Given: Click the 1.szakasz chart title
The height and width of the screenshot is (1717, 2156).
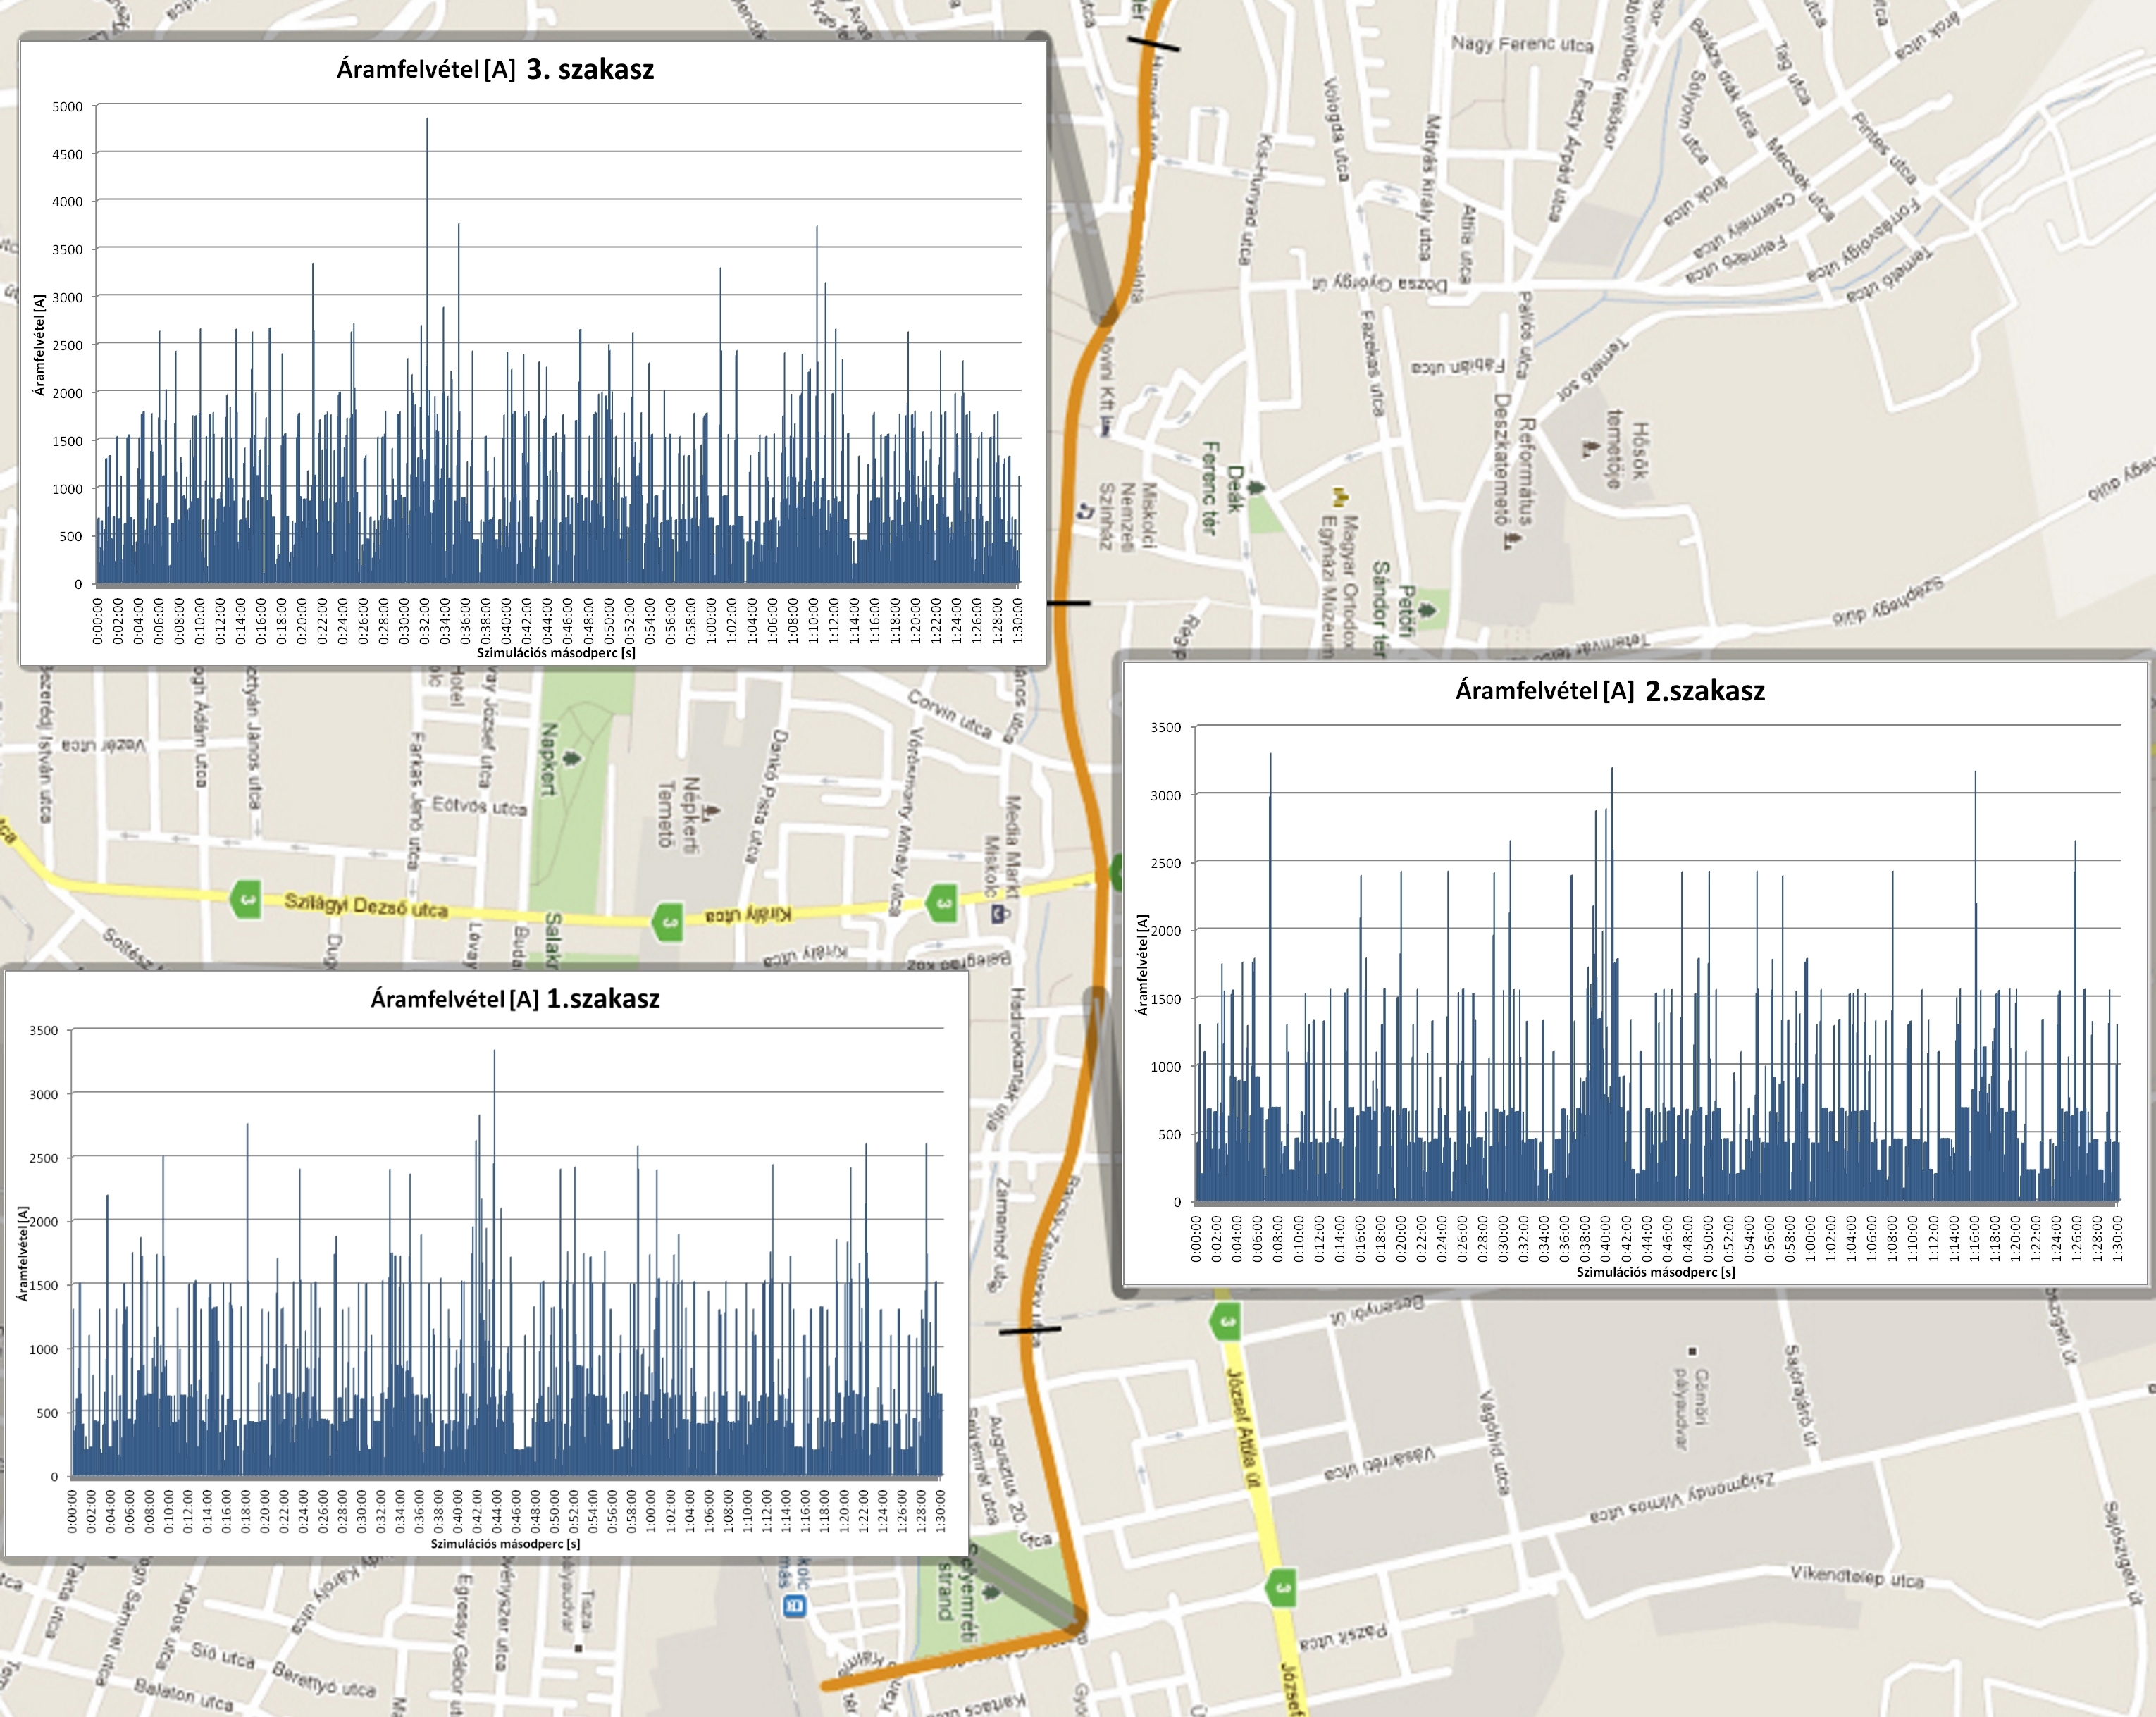Looking at the screenshot, I should click(x=515, y=998).
